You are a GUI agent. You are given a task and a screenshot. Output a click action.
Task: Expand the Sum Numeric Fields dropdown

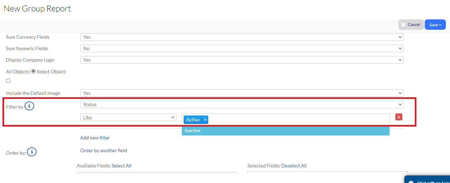click(x=241, y=48)
